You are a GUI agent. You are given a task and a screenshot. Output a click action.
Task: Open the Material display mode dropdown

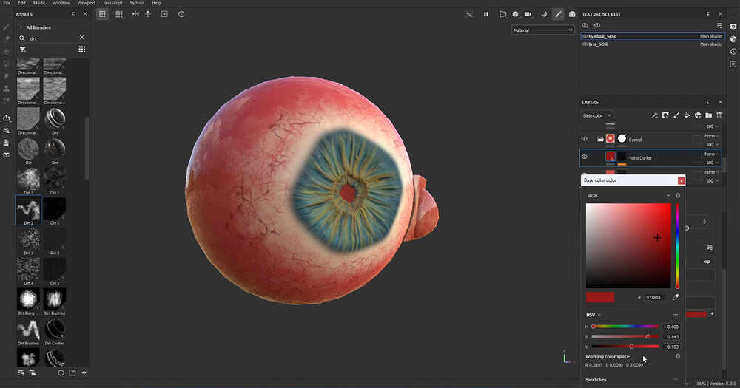pos(542,30)
